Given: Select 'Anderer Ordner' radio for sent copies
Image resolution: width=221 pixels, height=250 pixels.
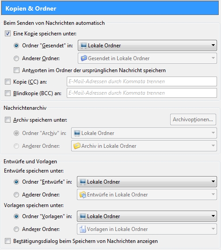Looking at the screenshot, I should [x=16, y=58].
